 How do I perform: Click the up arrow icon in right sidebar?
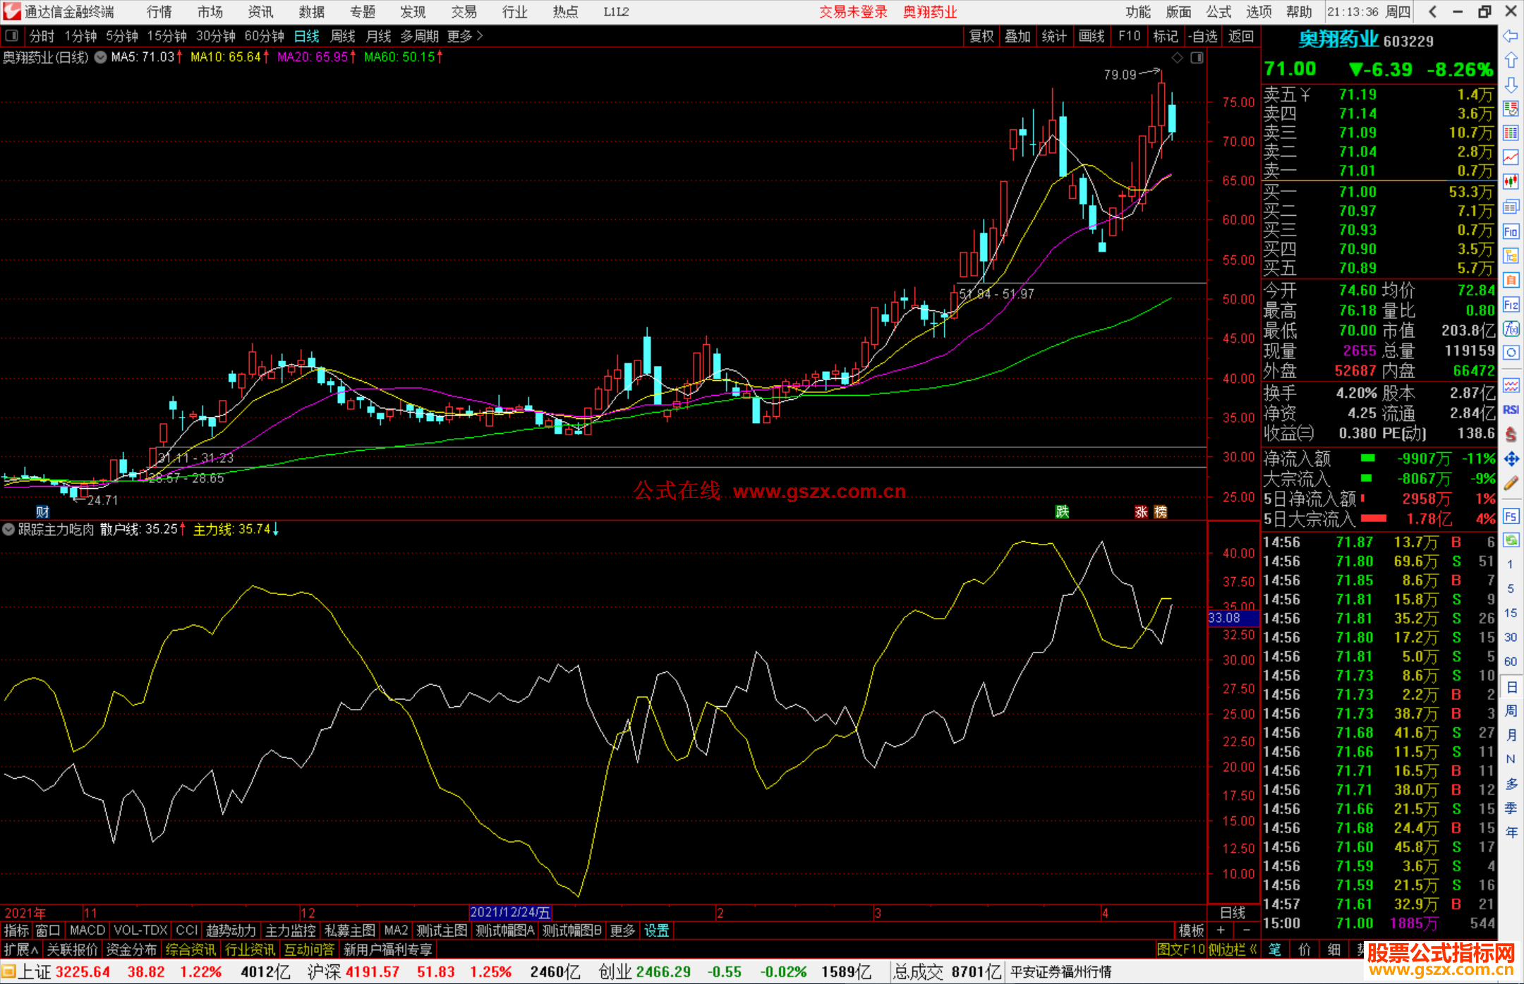[1511, 61]
